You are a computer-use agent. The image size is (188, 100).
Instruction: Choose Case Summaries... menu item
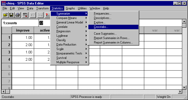pyautogui.click(x=114, y=34)
